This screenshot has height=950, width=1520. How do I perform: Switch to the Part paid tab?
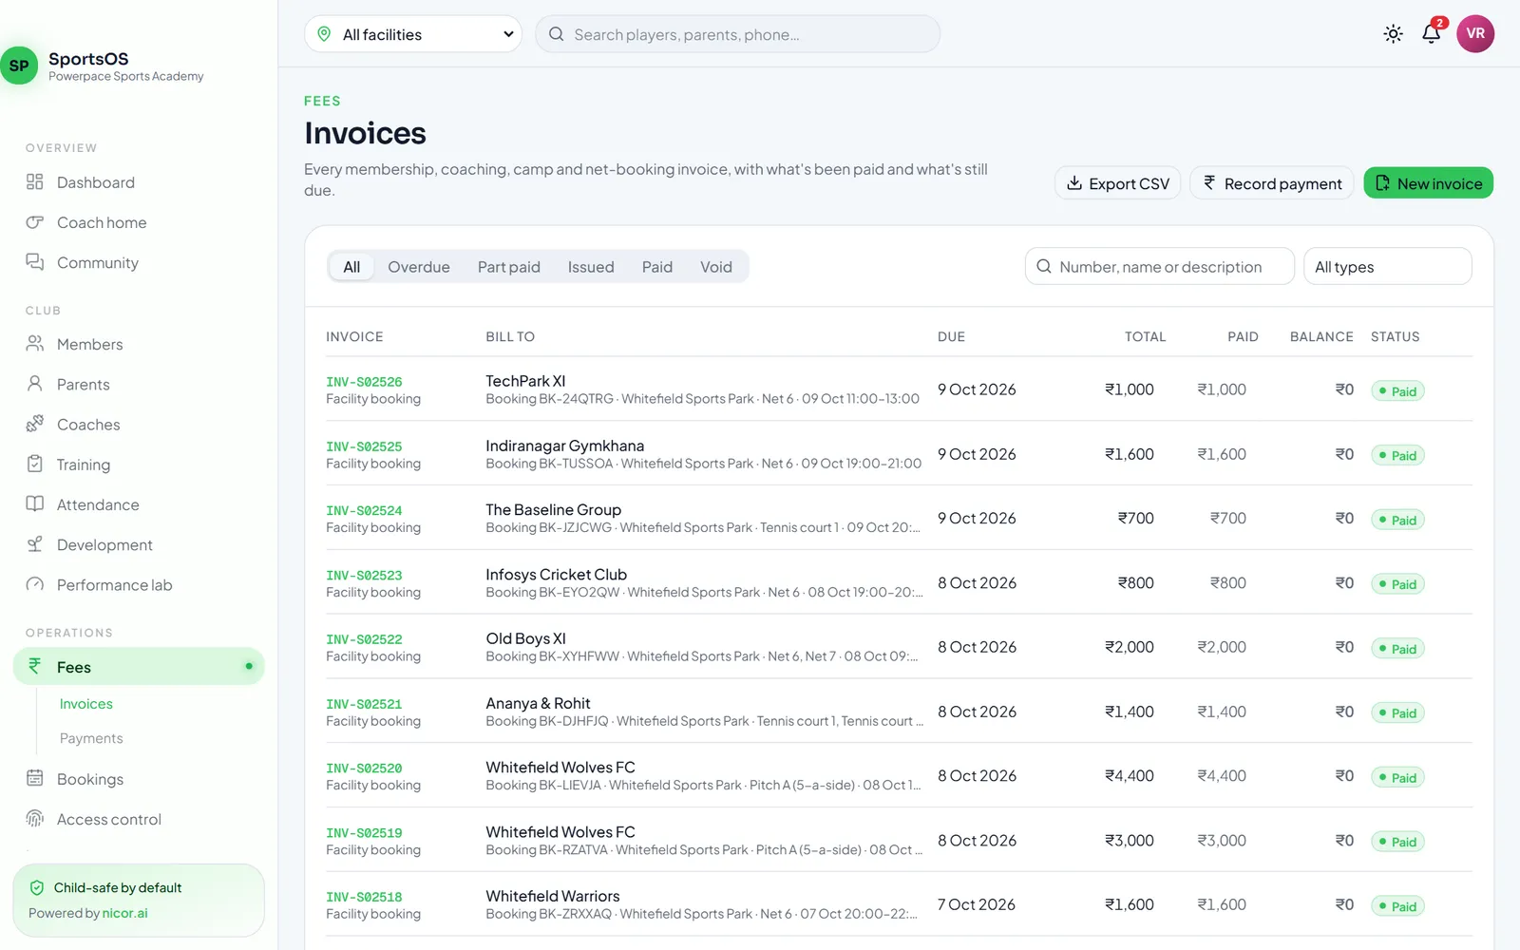pyautogui.click(x=509, y=267)
